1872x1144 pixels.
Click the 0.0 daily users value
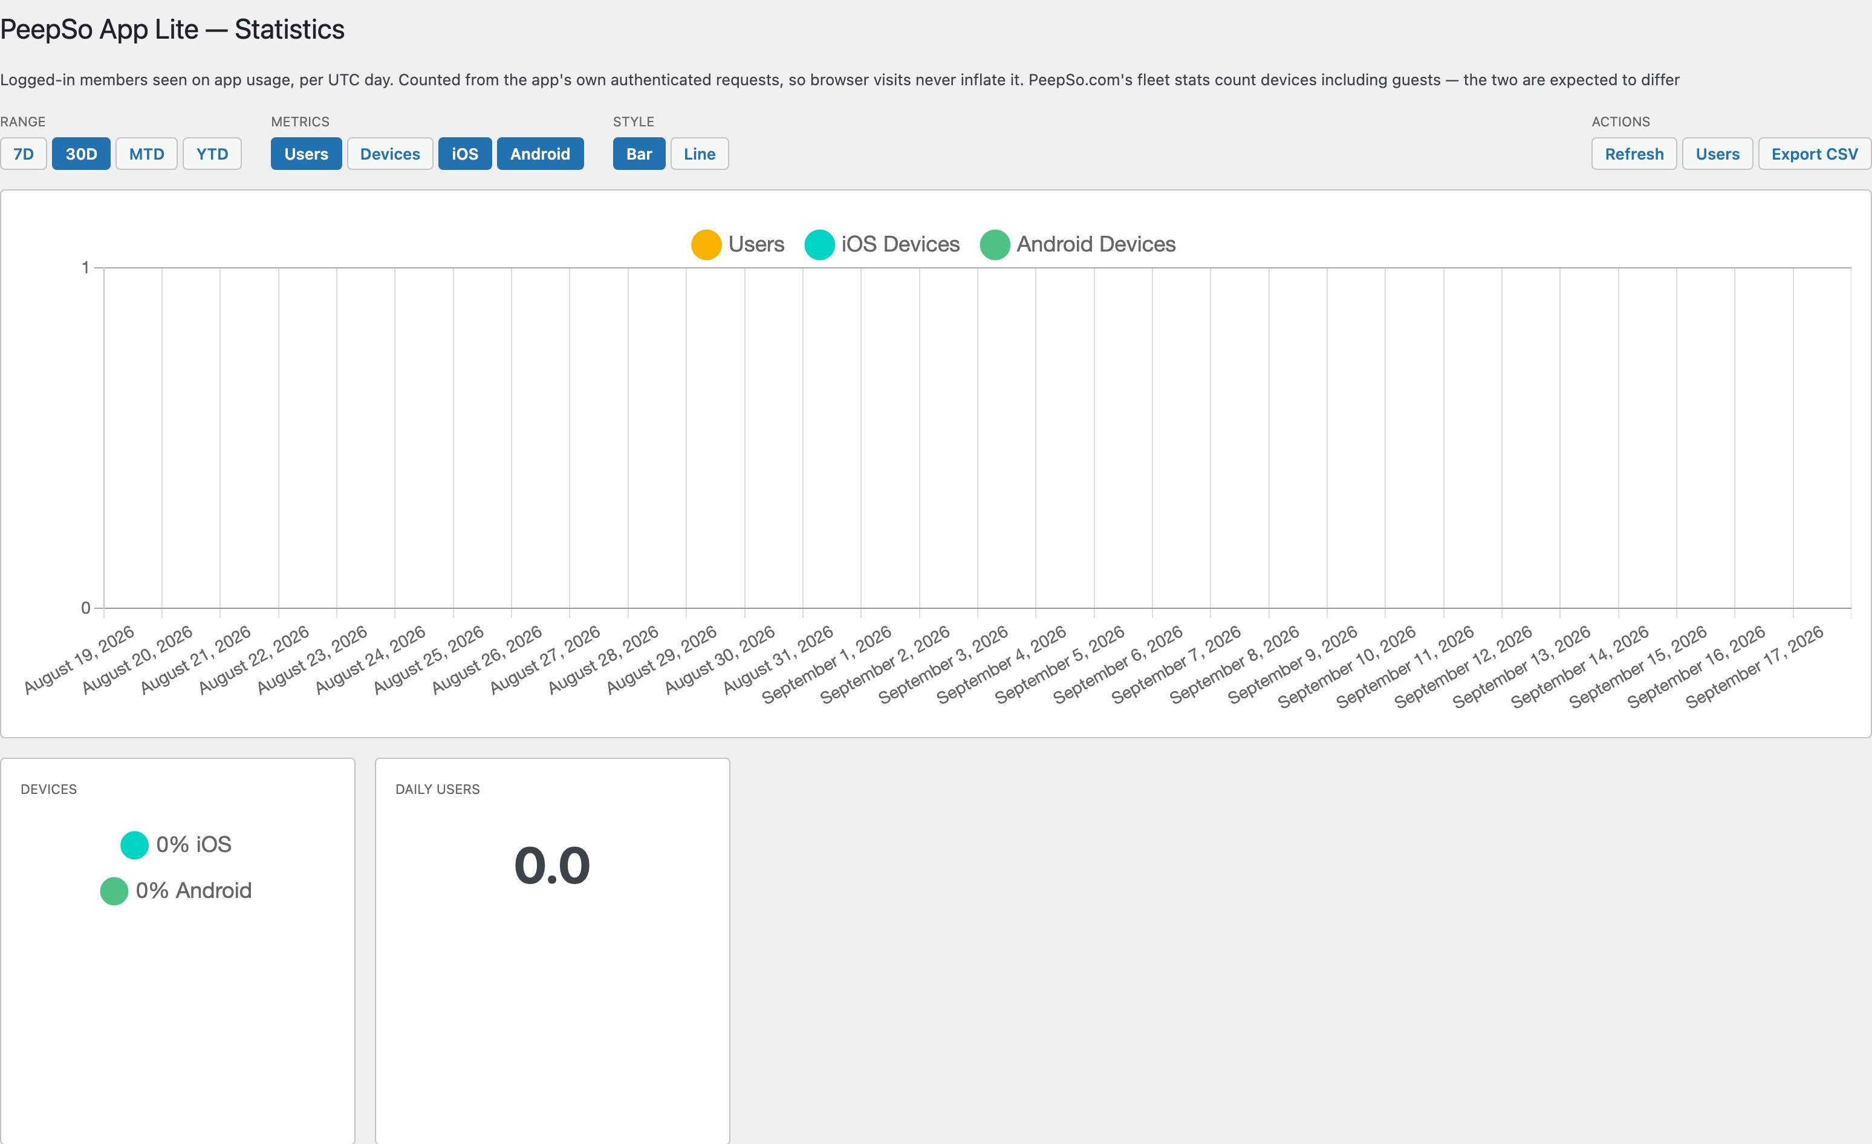pyautogui.click(x=552, y=866)
